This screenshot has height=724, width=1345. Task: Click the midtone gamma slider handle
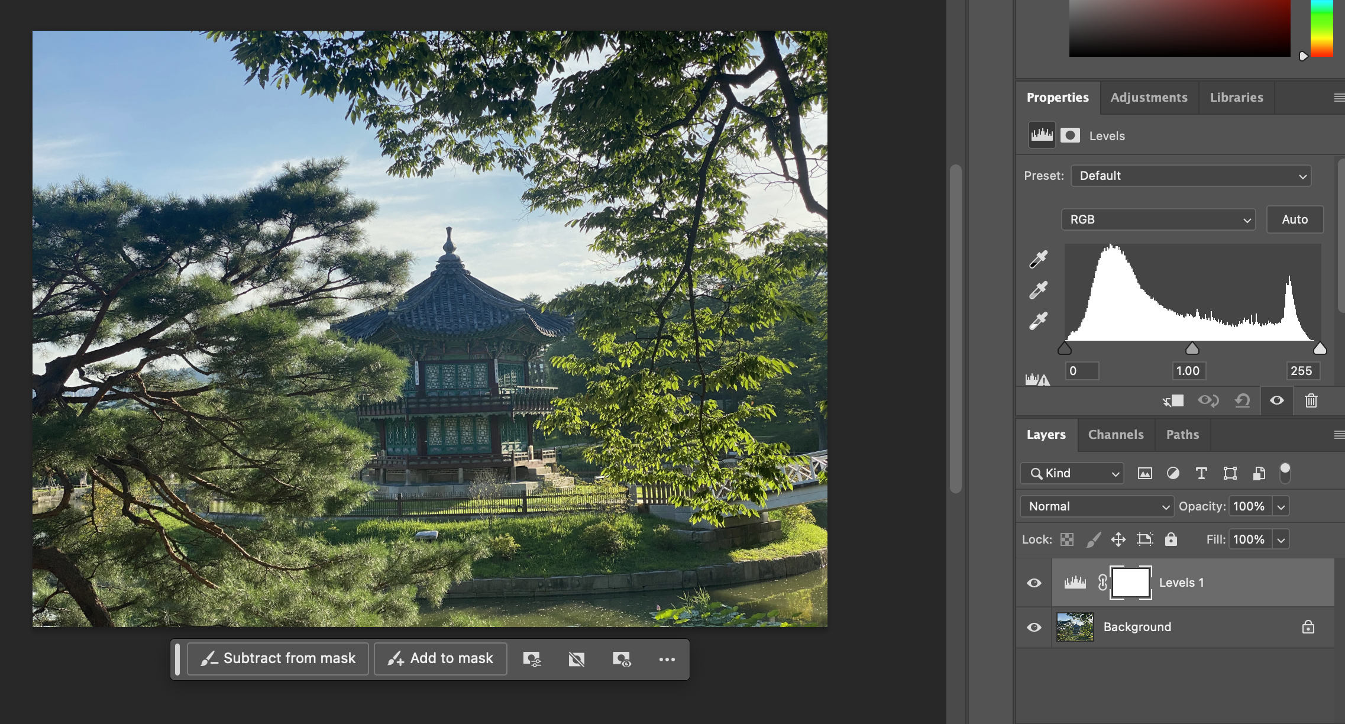coord(1192,349)
